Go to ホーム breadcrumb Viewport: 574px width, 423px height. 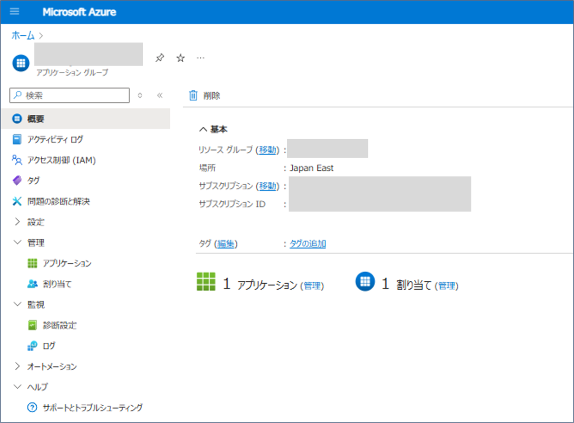click(x=23, y=35)
